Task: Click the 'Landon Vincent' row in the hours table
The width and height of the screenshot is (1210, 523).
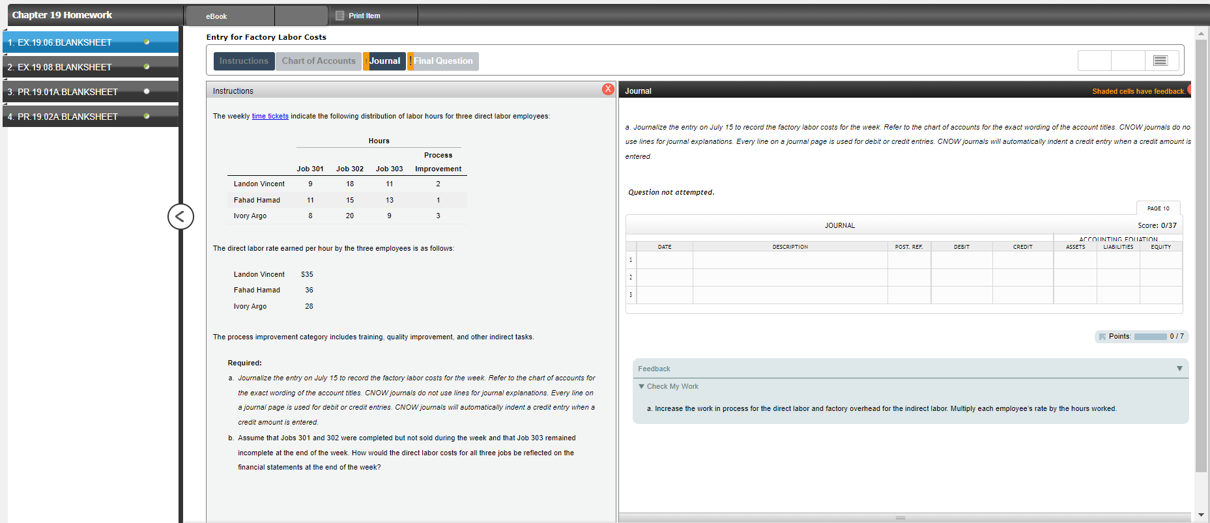Action: click(347, 184)
